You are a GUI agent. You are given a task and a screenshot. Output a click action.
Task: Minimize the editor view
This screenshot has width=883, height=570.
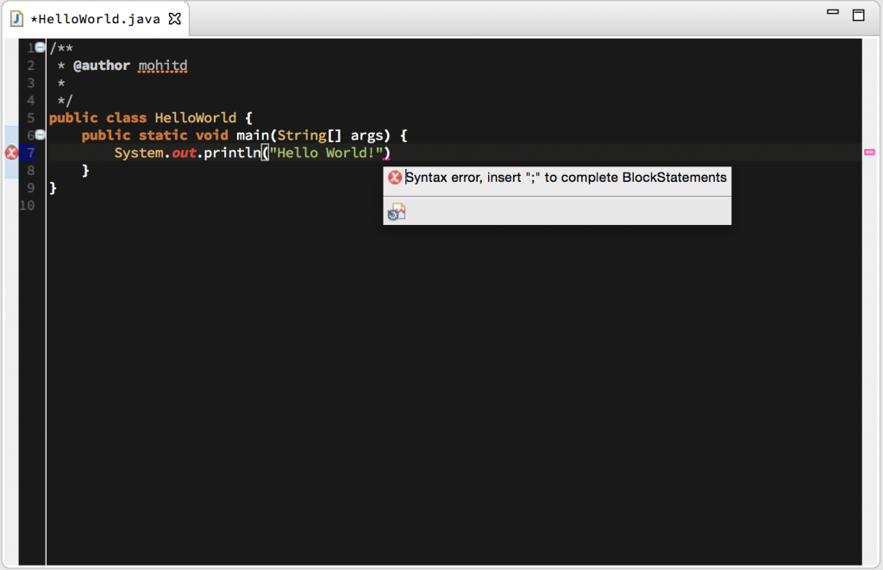coord(833,12)
